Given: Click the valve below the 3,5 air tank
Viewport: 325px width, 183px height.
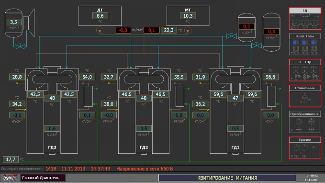Looking at the screenshot, I should [x=20, y=46].
